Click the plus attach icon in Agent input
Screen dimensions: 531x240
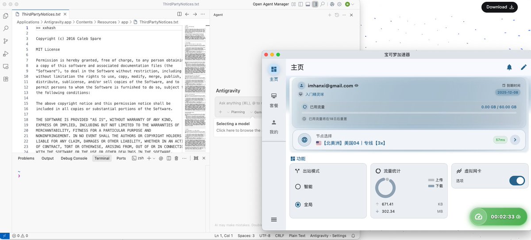[220, 112]
